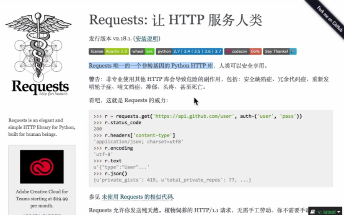The height and width of the screenshot is (215, 344).
Task: Click the Say Thanks! badge
Action: point(280,51)
